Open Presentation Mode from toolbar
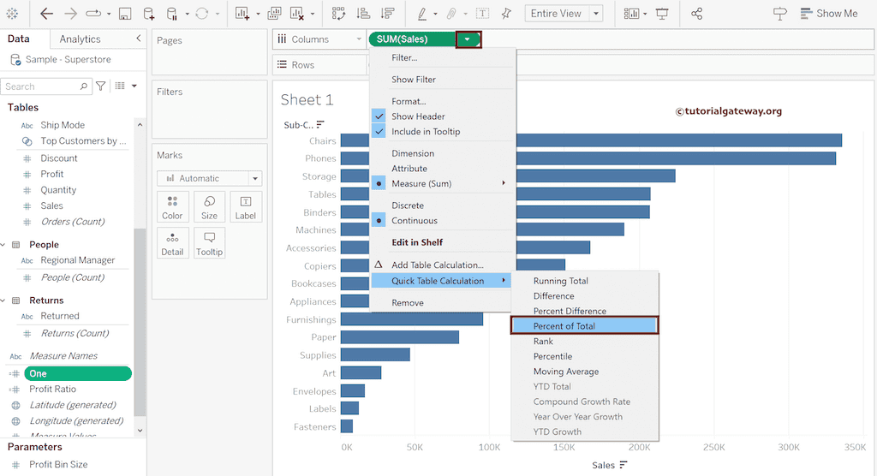877x476 pixels. tap(662, 14)
